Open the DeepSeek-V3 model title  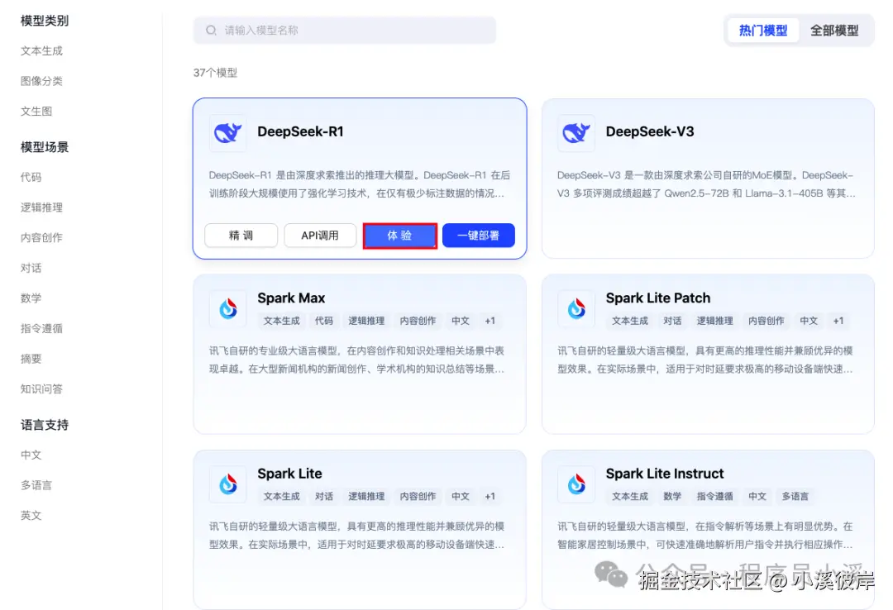(x=650, y=131)
